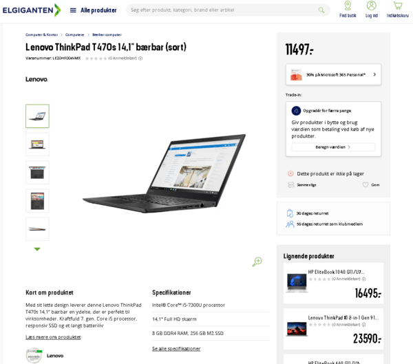This screenshot has height=364, width=413.
Task: Click review info icon beside Anmeldelser
Action: [x=140, y=58]
